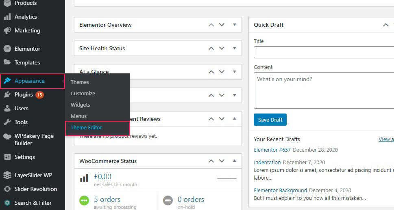Screen dimensions: 394x210
Task: Expand the Site Health Status panel
Action: tap(235, 48)
